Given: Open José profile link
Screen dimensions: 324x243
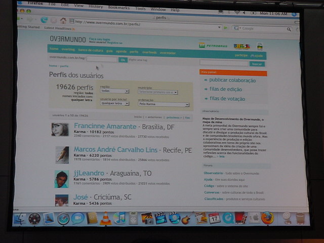Looking at the screenshot, I should pos(80,197).
